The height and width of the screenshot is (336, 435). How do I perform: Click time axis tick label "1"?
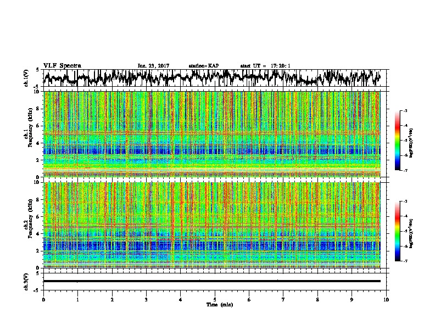pyautogui.click(x=77, y=300)
